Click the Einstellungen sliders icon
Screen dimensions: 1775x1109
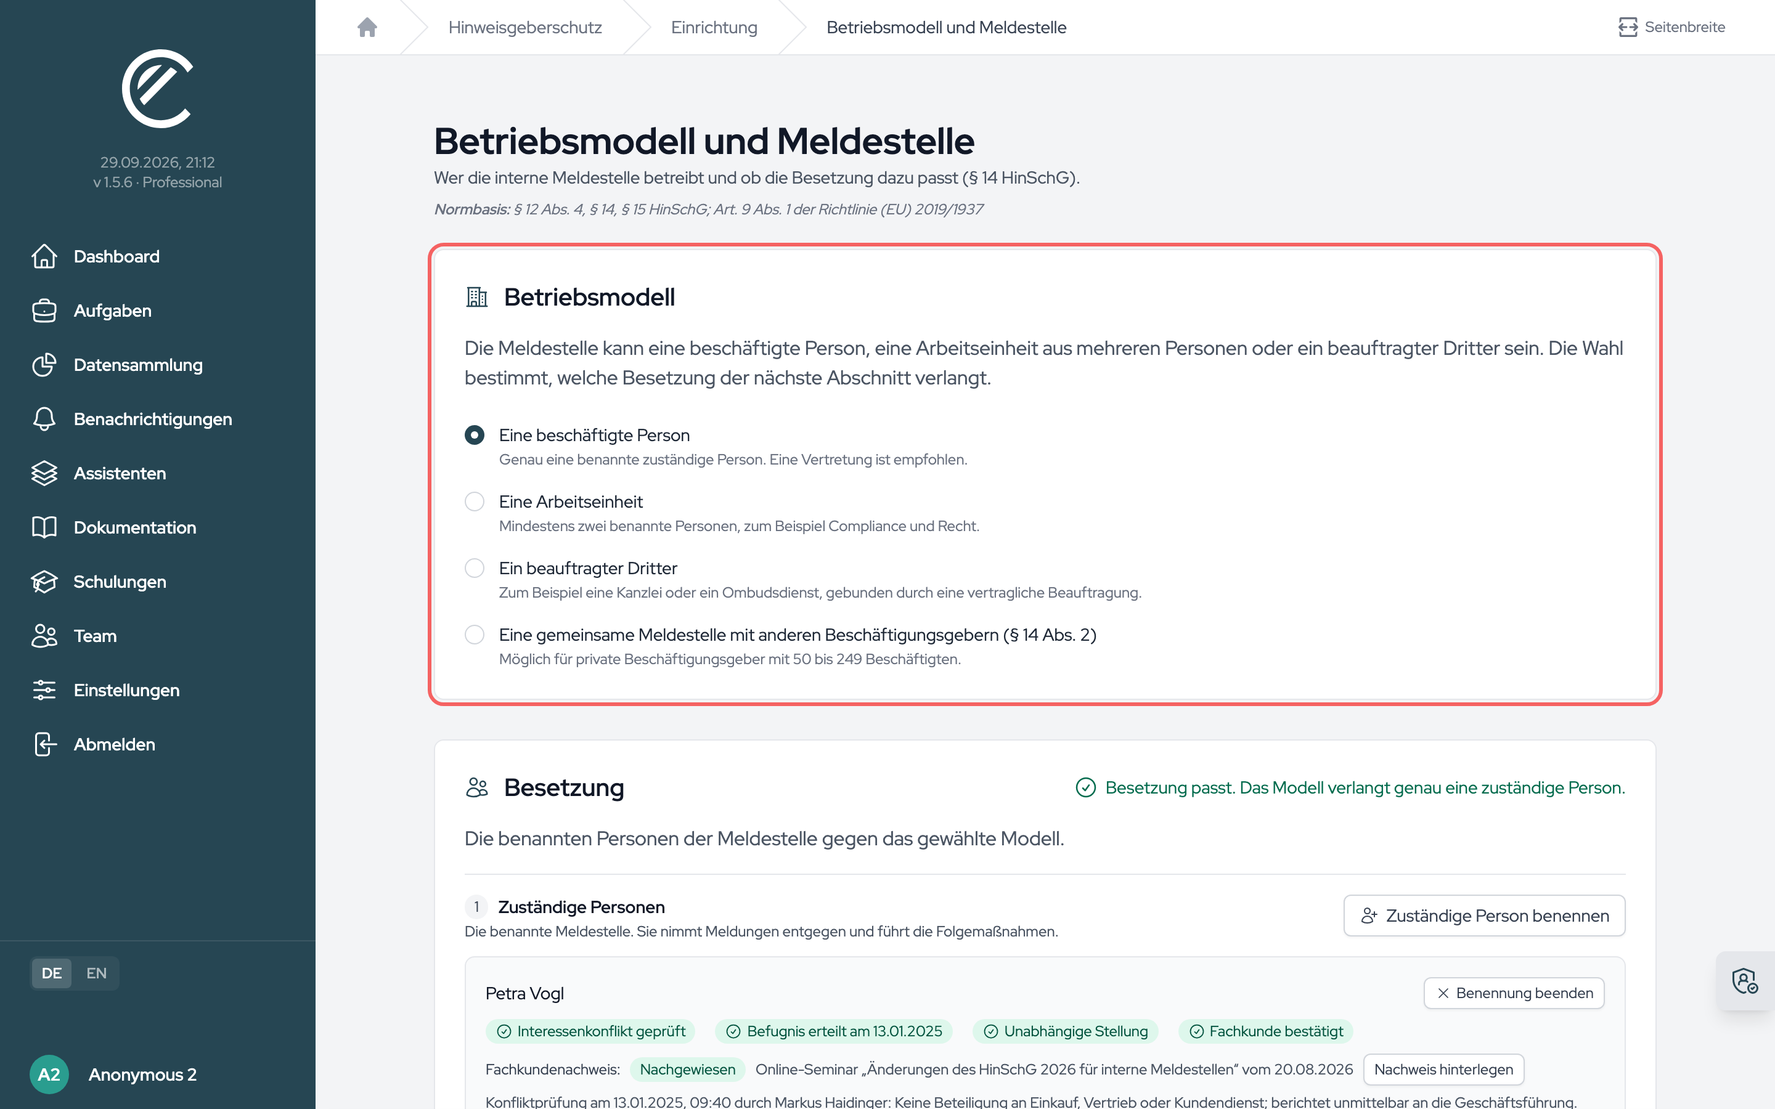pos(44,690)
